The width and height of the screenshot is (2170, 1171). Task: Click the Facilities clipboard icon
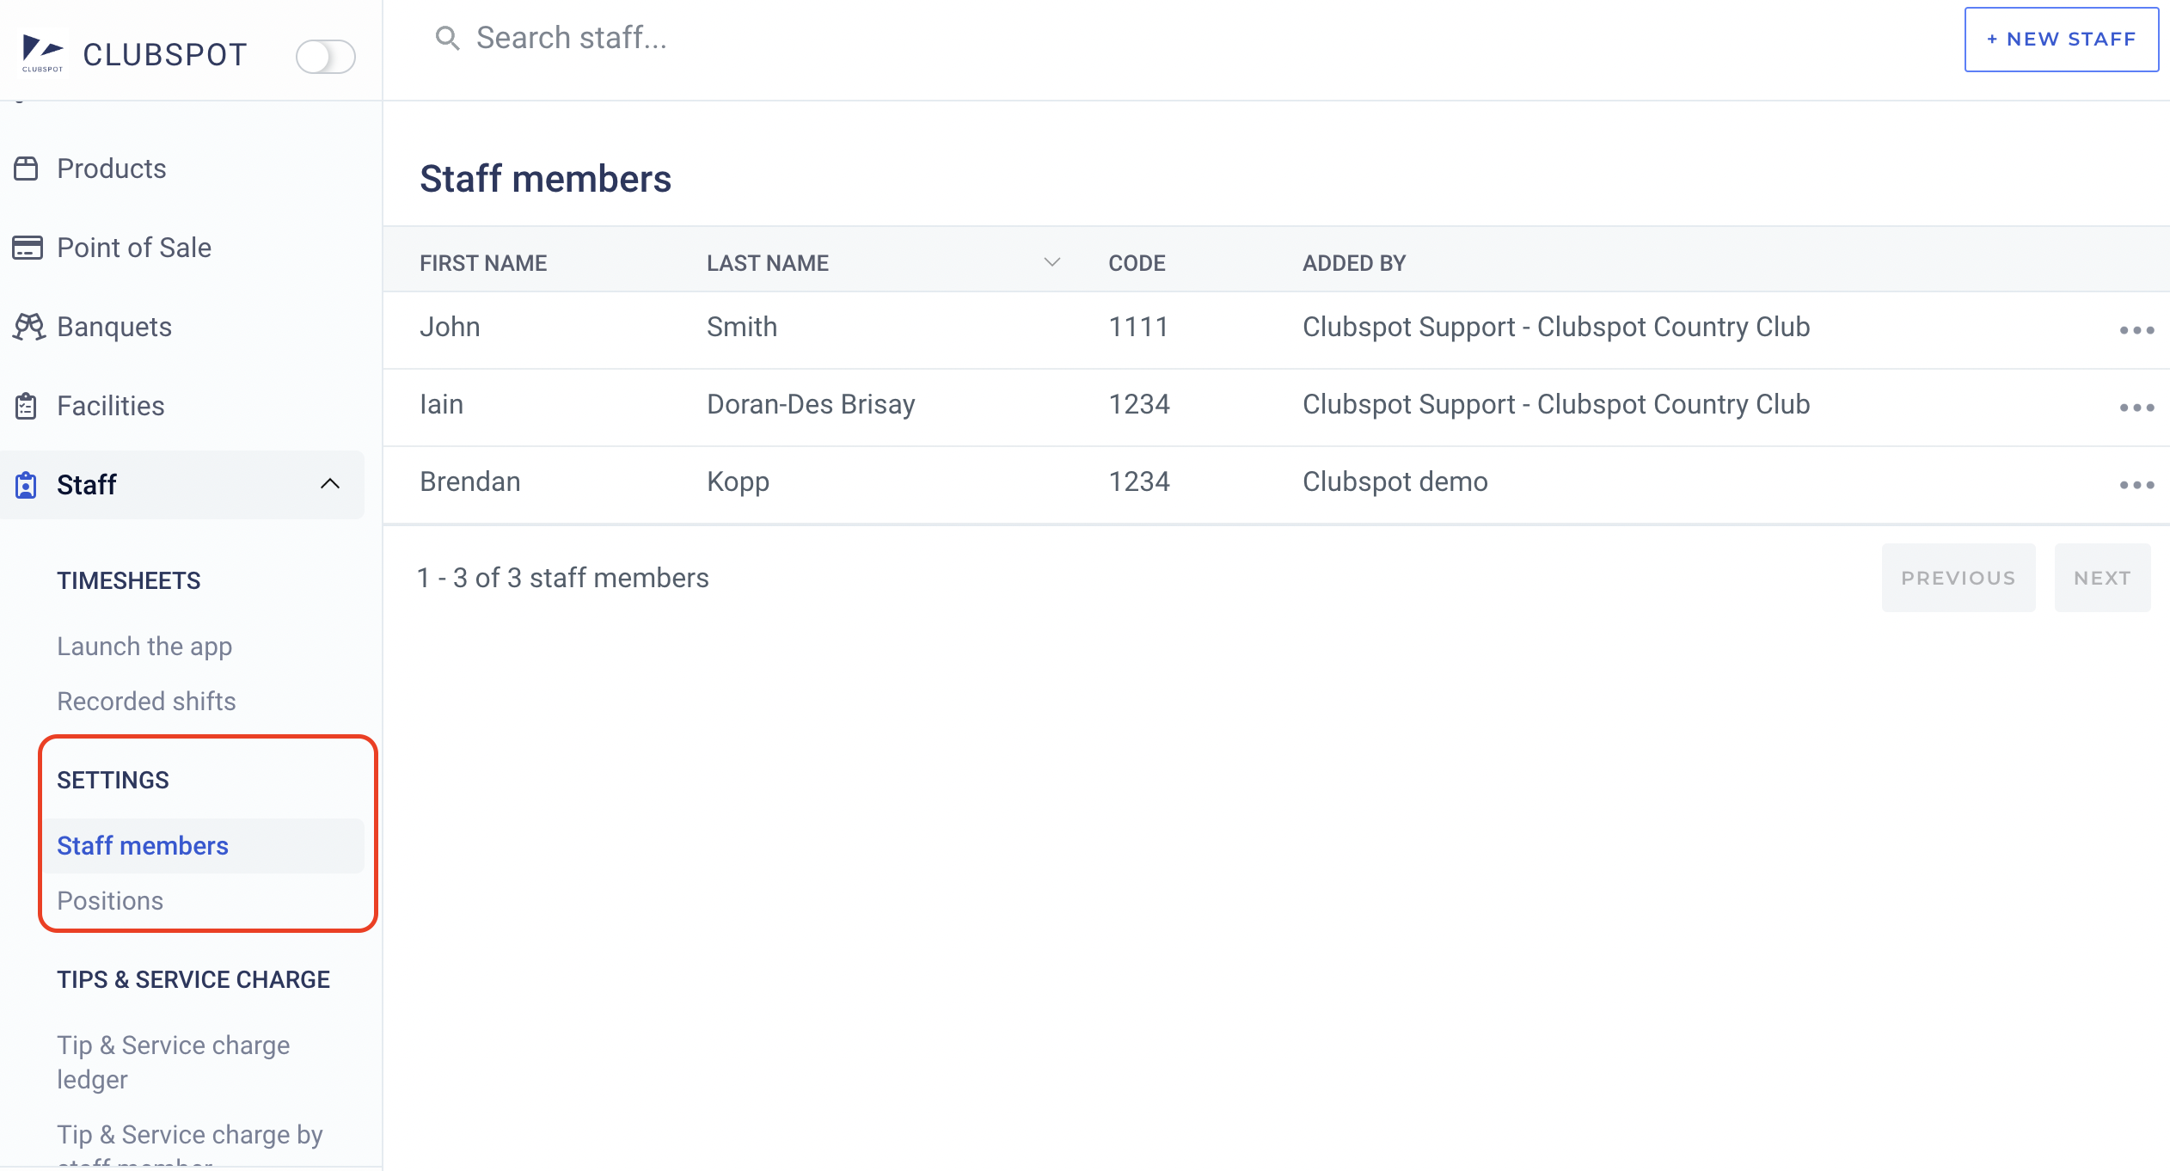(27, 406)
